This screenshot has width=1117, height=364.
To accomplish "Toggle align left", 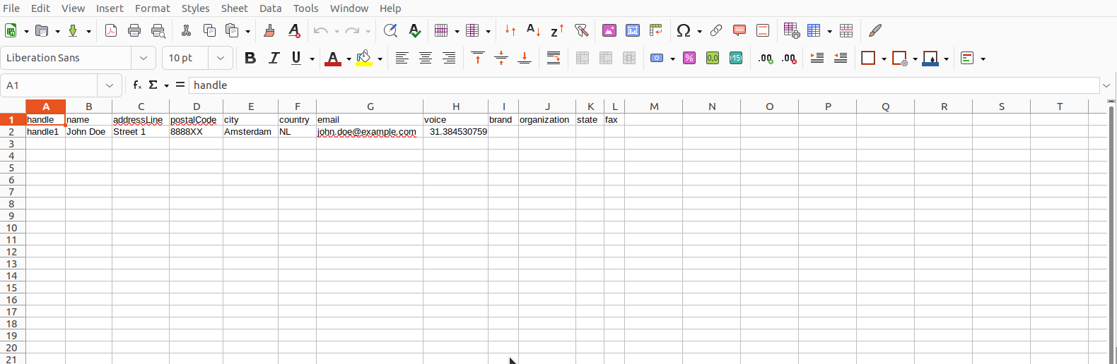I will [402, 58].
